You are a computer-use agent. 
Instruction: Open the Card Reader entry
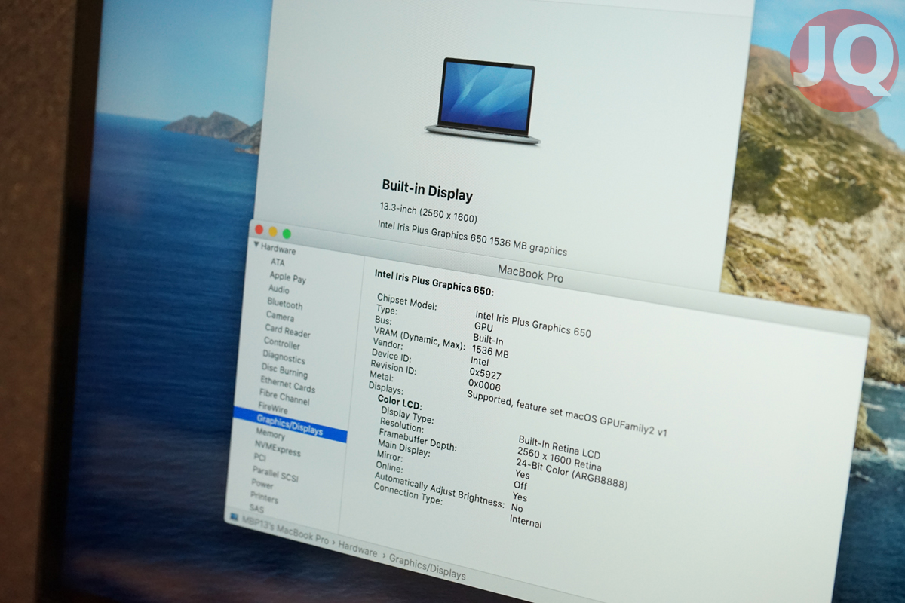coord(287,331)
